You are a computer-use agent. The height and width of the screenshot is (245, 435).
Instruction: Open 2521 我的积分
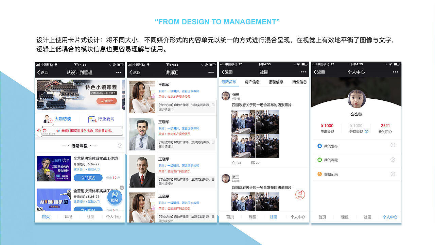(385, 128)
